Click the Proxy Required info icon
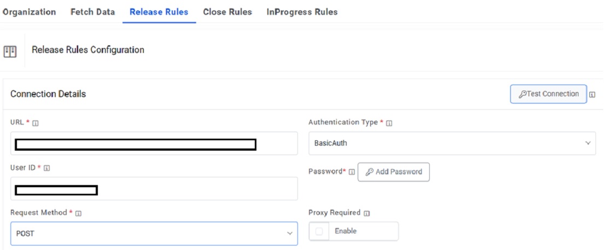This screenshot has width=608, height=250. (366, 213)
